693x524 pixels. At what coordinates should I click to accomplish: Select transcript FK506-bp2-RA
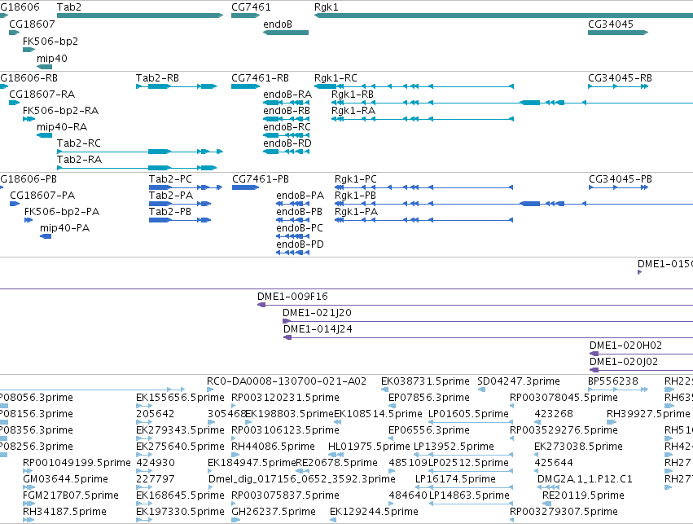click(60, 111)
